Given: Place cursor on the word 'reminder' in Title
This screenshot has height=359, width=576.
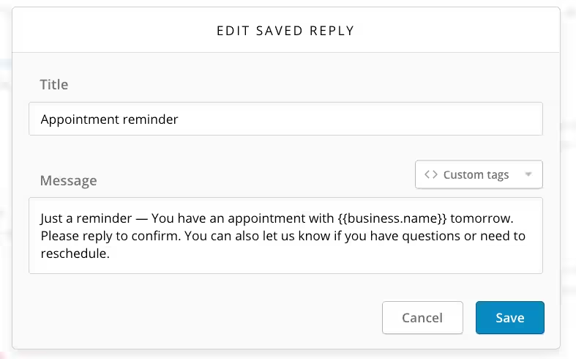Looking at the screenshot, I should click(x=150, y=119).
